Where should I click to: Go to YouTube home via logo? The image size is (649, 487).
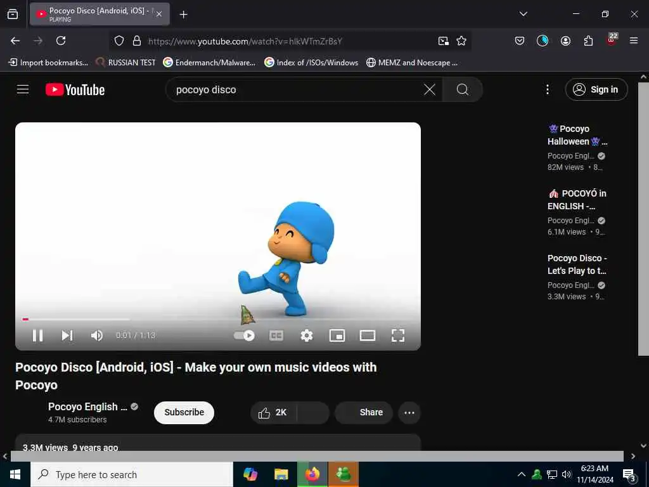pyautogui.click(x=75, y=89)
